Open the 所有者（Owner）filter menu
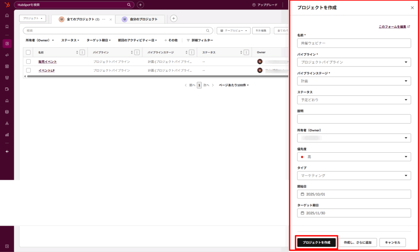 [40, 40]
